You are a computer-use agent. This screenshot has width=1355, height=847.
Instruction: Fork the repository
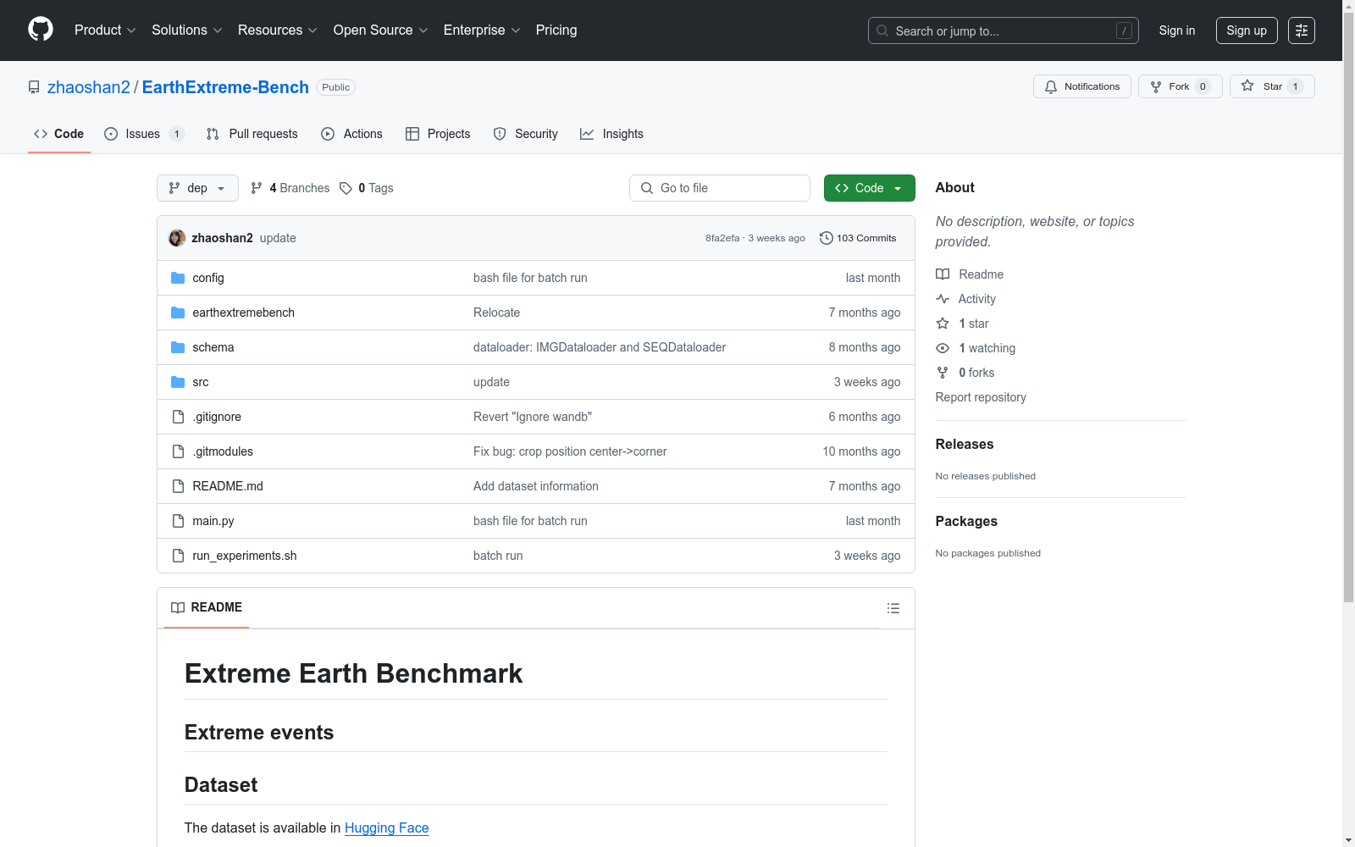point(1181,86)
